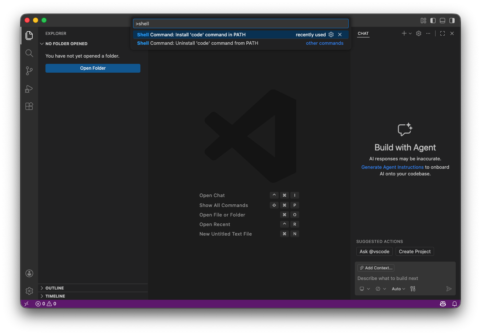
Task: Open the remote window indicator in status bar
Action: (x=26, y=304)
